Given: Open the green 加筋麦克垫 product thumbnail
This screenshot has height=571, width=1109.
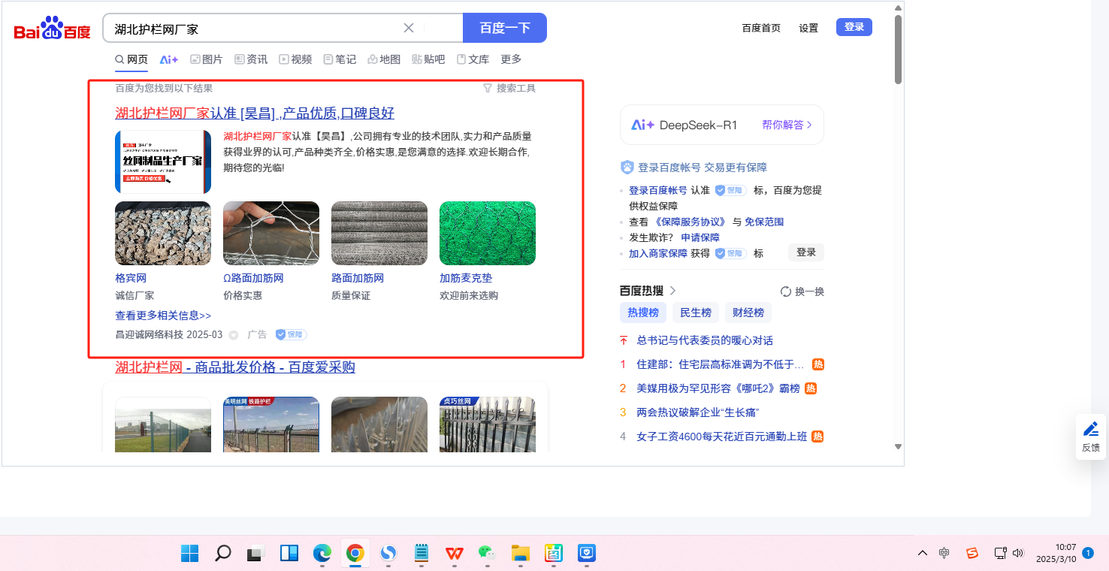Looking at the screenshot, I should [487, 233].
